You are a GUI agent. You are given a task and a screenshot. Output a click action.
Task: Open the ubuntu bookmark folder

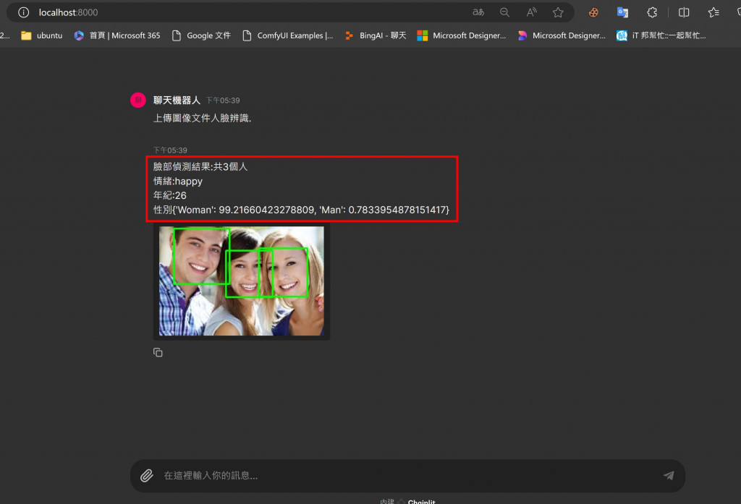pos(41,35)
